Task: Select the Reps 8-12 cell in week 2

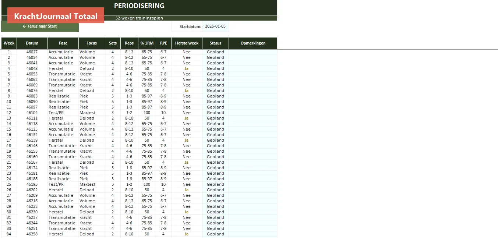Action: tap(129, 57)
